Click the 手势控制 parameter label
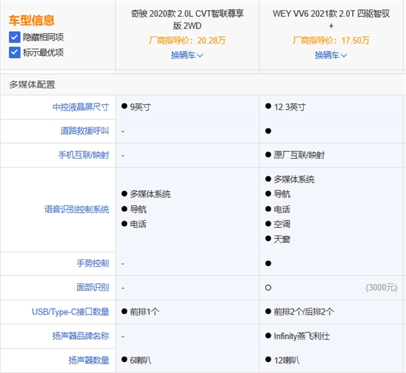406x373 pixels. pyautogui.click(x=93, y=263)
